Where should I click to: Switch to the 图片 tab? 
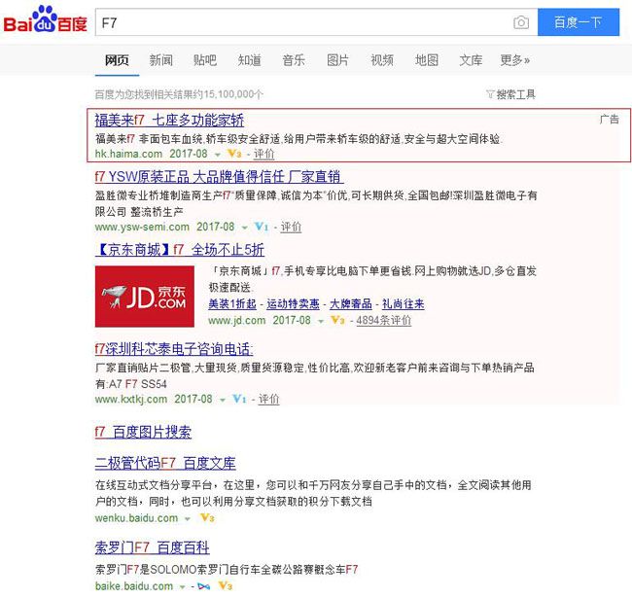pyautogui.click(x=337, y=60)
